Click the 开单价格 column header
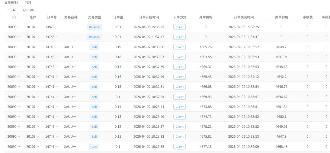 tap(206, 17)
